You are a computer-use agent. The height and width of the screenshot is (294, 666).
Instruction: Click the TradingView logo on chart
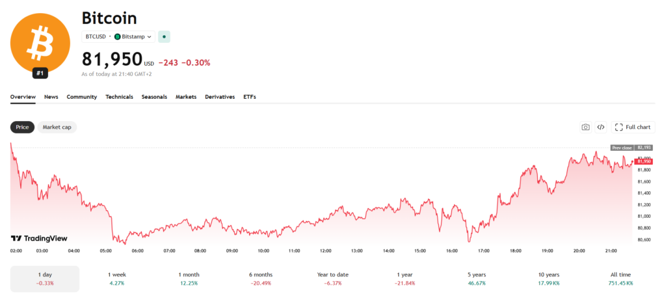39,238
